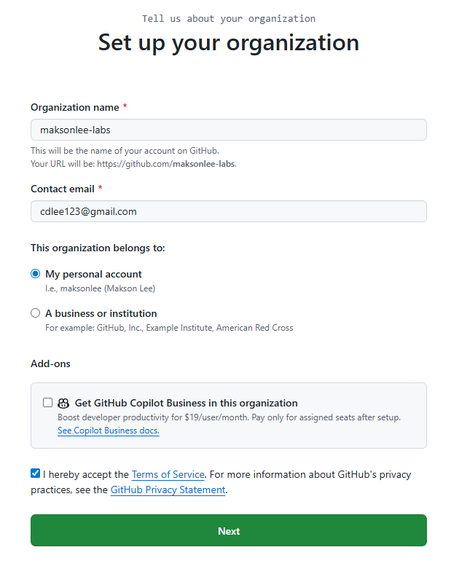This screenshot has height=566, width=459.
Task: Click the github.com/maksonlee-labs URL preview text
Action: [166, 164]
